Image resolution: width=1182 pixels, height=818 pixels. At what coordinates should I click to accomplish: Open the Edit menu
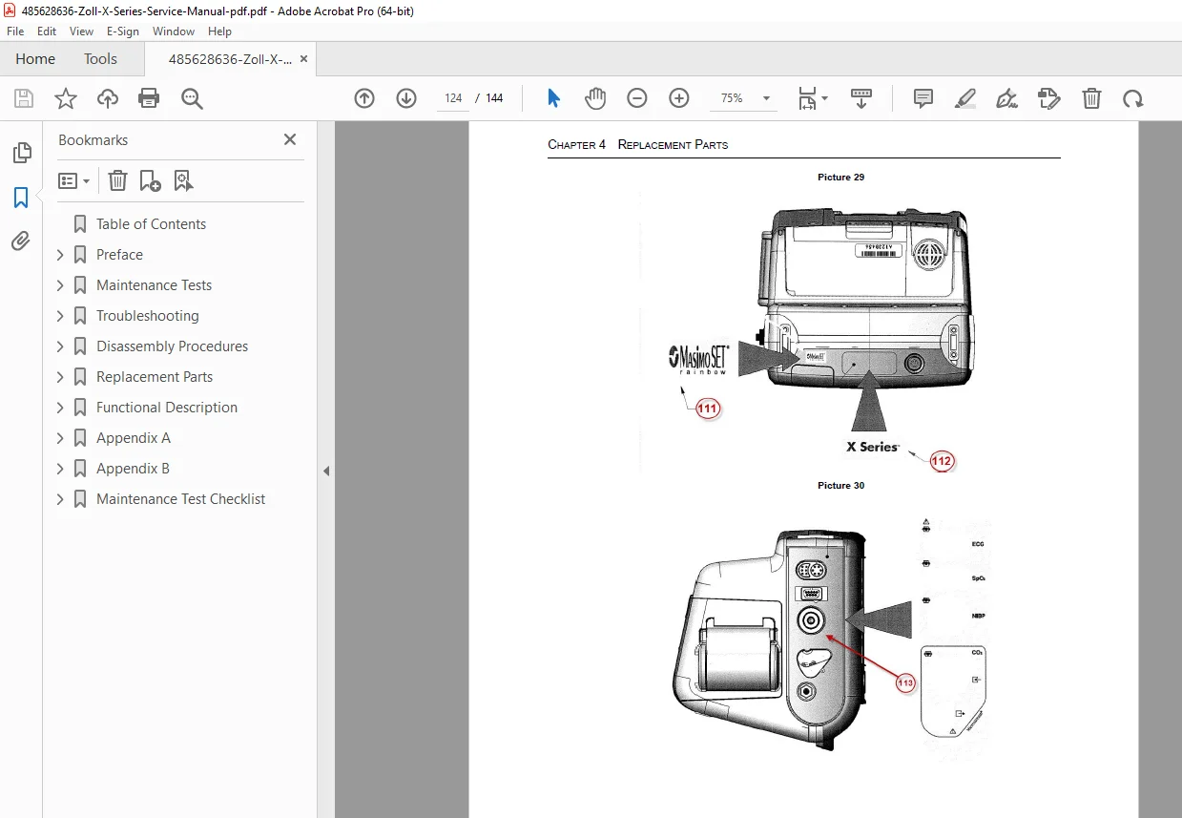tap(47, 31)
